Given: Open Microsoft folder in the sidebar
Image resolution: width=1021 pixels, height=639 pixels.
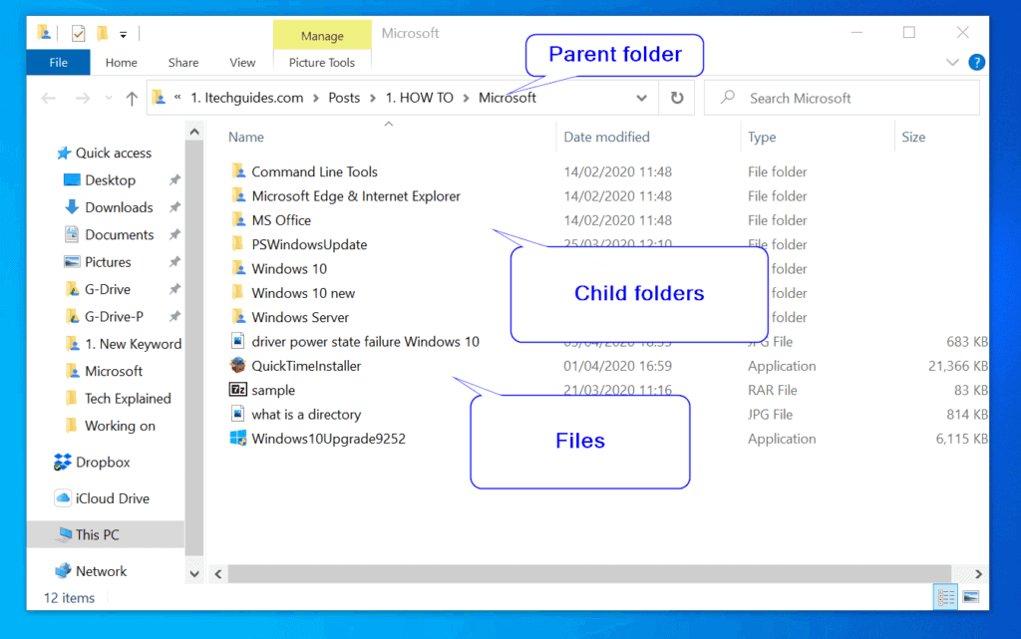Looking at the screenshot, I should coord(104,372).
